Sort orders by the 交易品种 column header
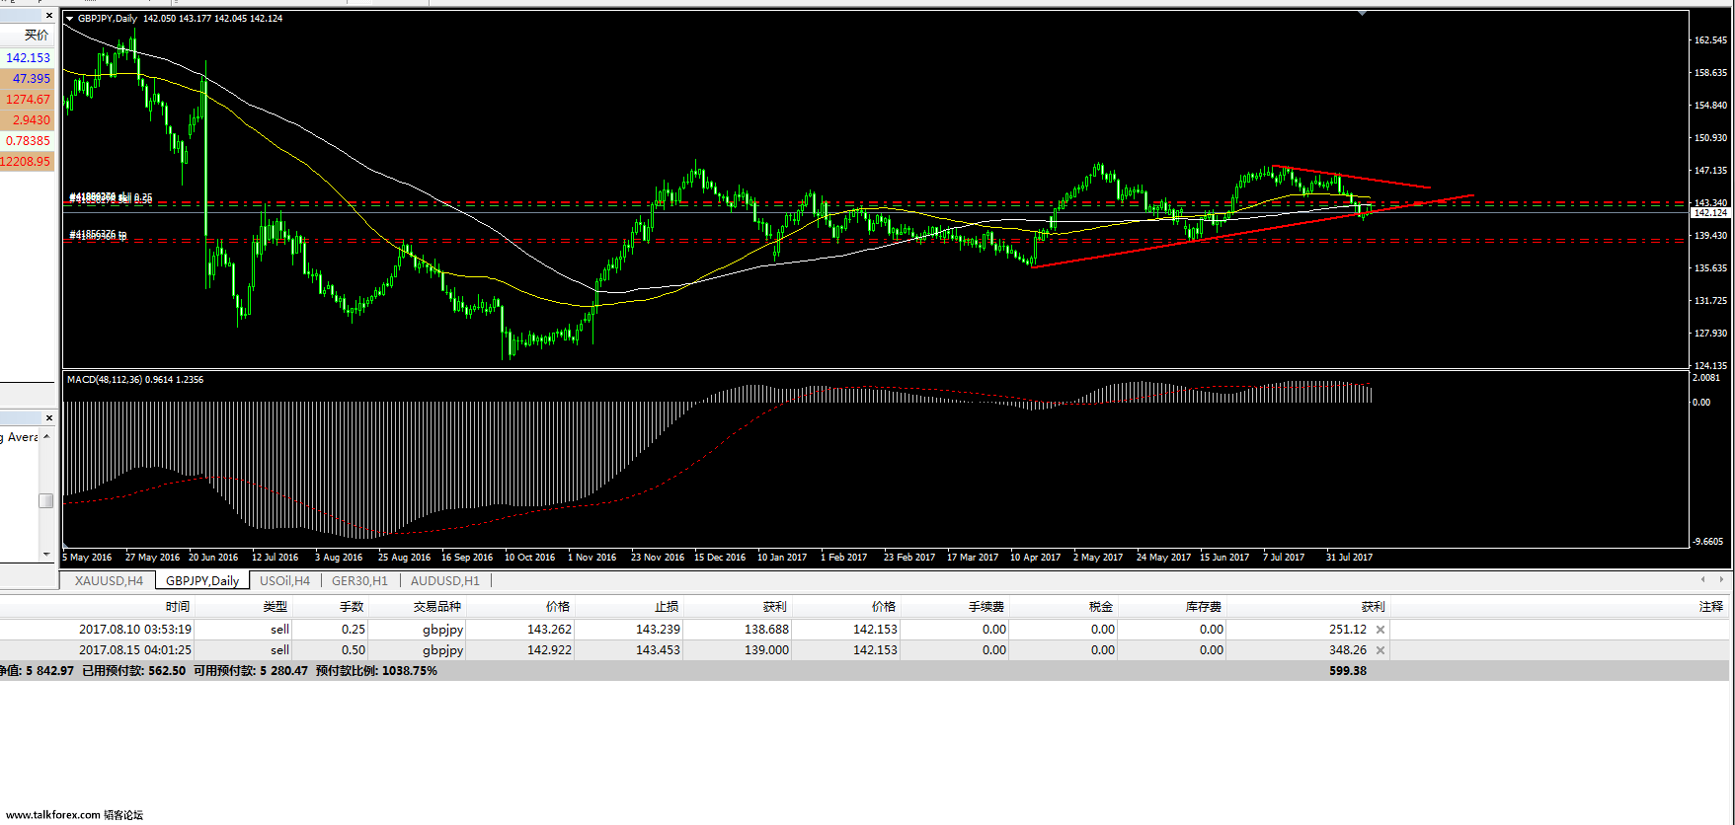The height and width of the screenshot is (825, 1735). (437, 607)
